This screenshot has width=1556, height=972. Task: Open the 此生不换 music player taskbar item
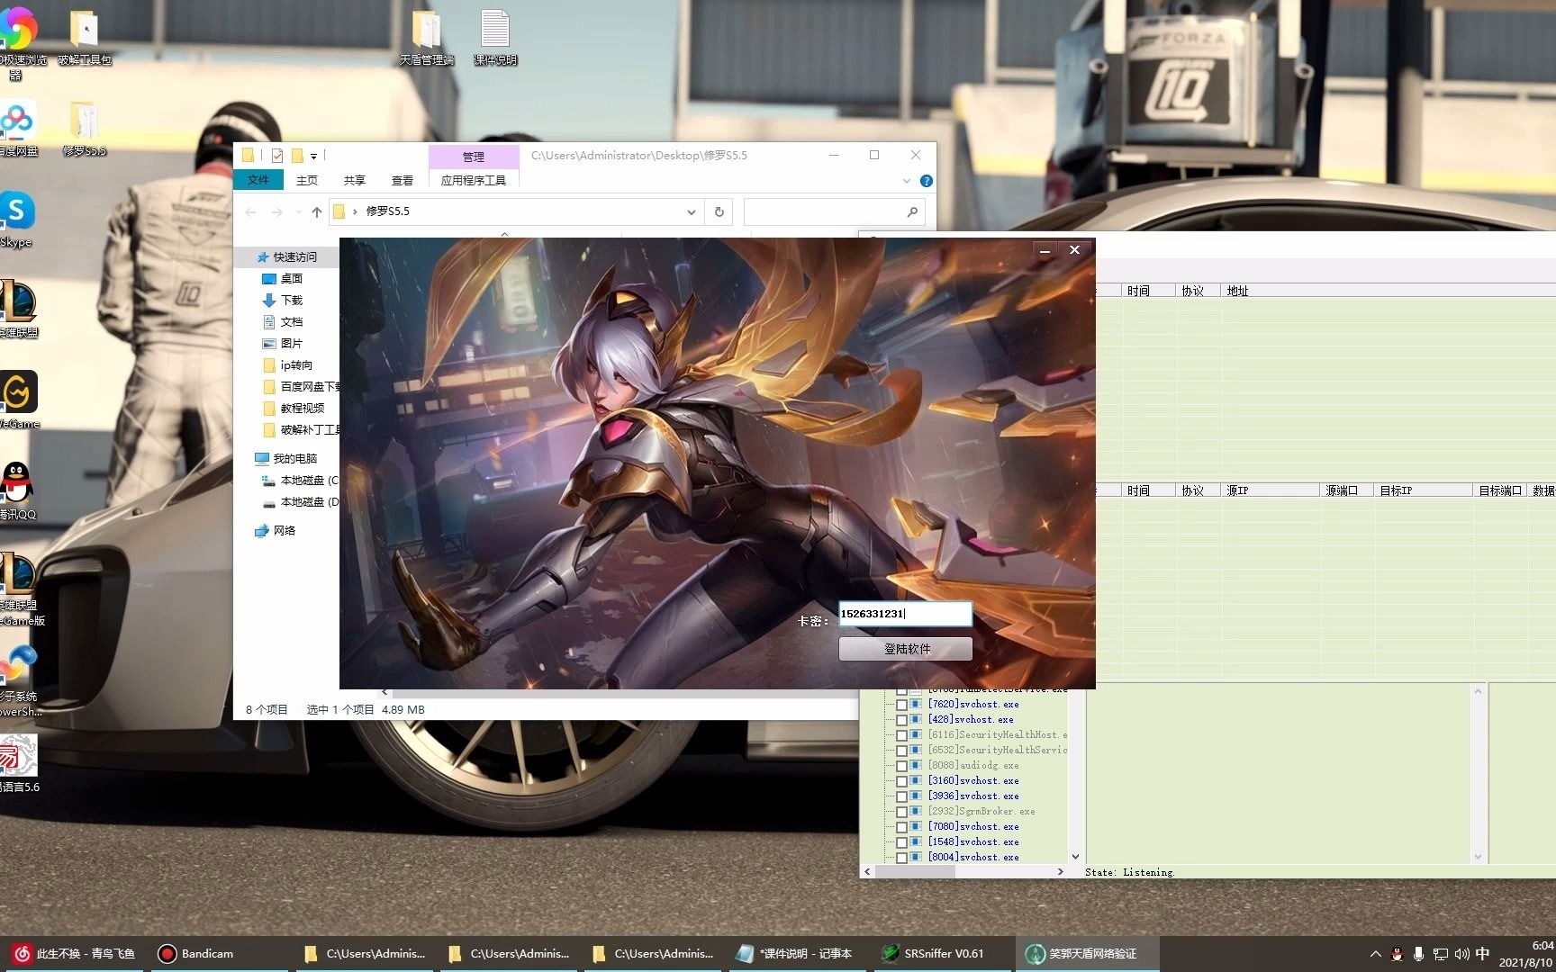[74, 953]
